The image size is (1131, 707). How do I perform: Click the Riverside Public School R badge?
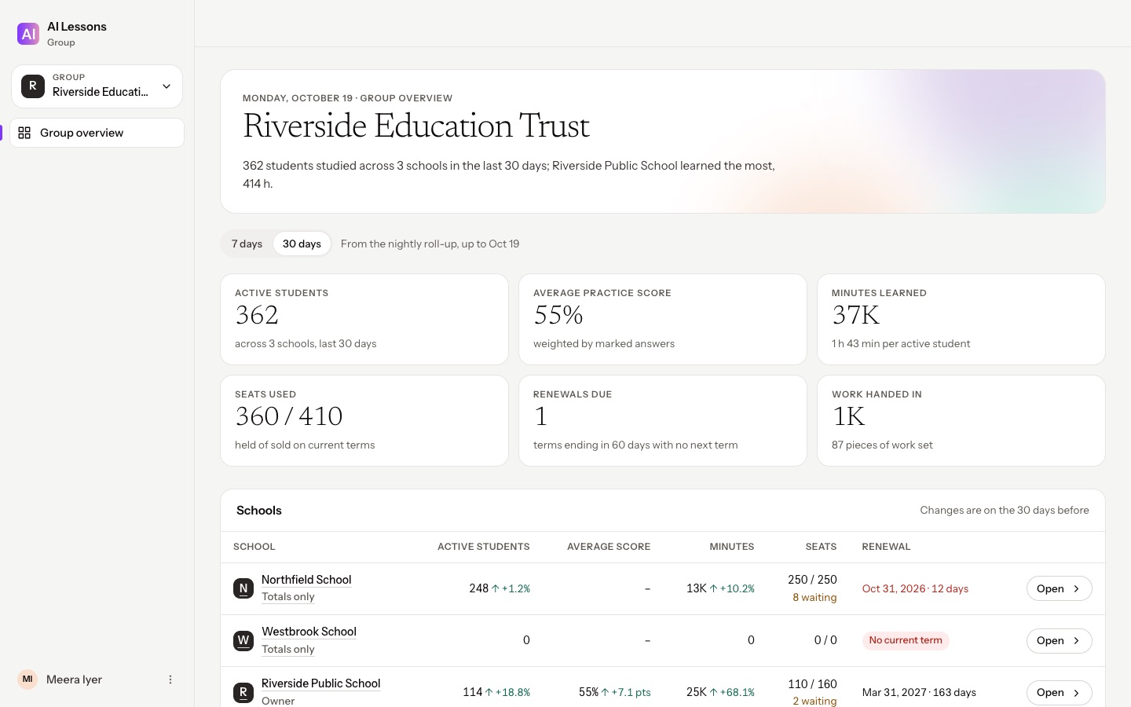pyautogui.click(x=243, y=692)
